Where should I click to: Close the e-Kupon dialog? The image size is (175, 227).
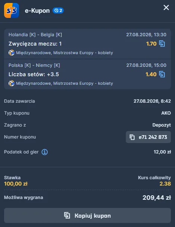[166, 7]
